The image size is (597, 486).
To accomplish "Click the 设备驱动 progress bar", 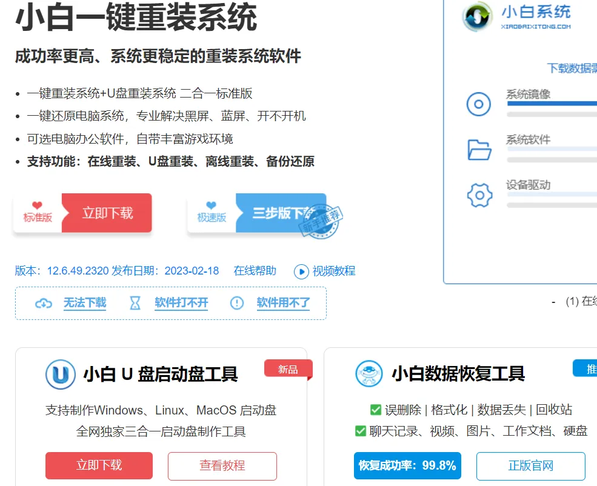I will pyautogui.click(x=552, y=195).
